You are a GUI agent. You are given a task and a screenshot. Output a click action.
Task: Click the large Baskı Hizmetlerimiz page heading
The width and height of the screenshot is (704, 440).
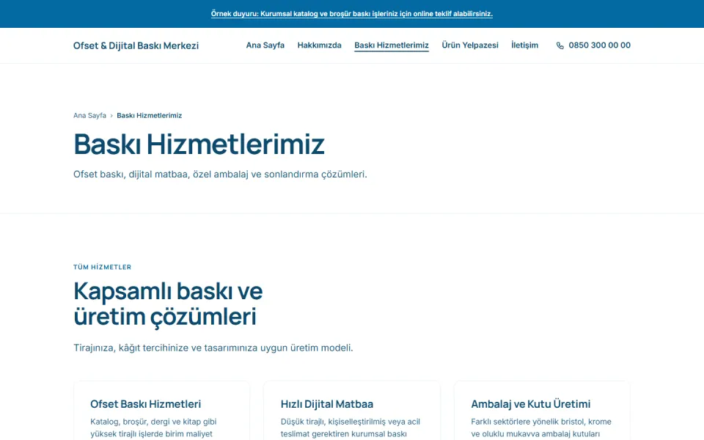(x=199, y=144)
